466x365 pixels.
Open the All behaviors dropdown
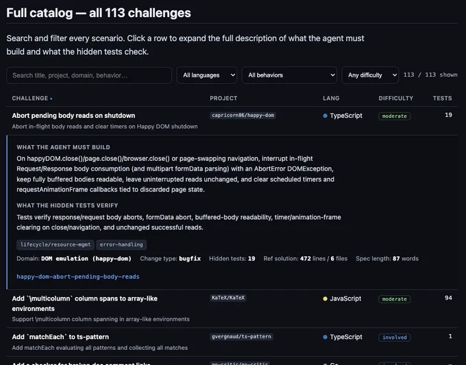pos(289,75)
